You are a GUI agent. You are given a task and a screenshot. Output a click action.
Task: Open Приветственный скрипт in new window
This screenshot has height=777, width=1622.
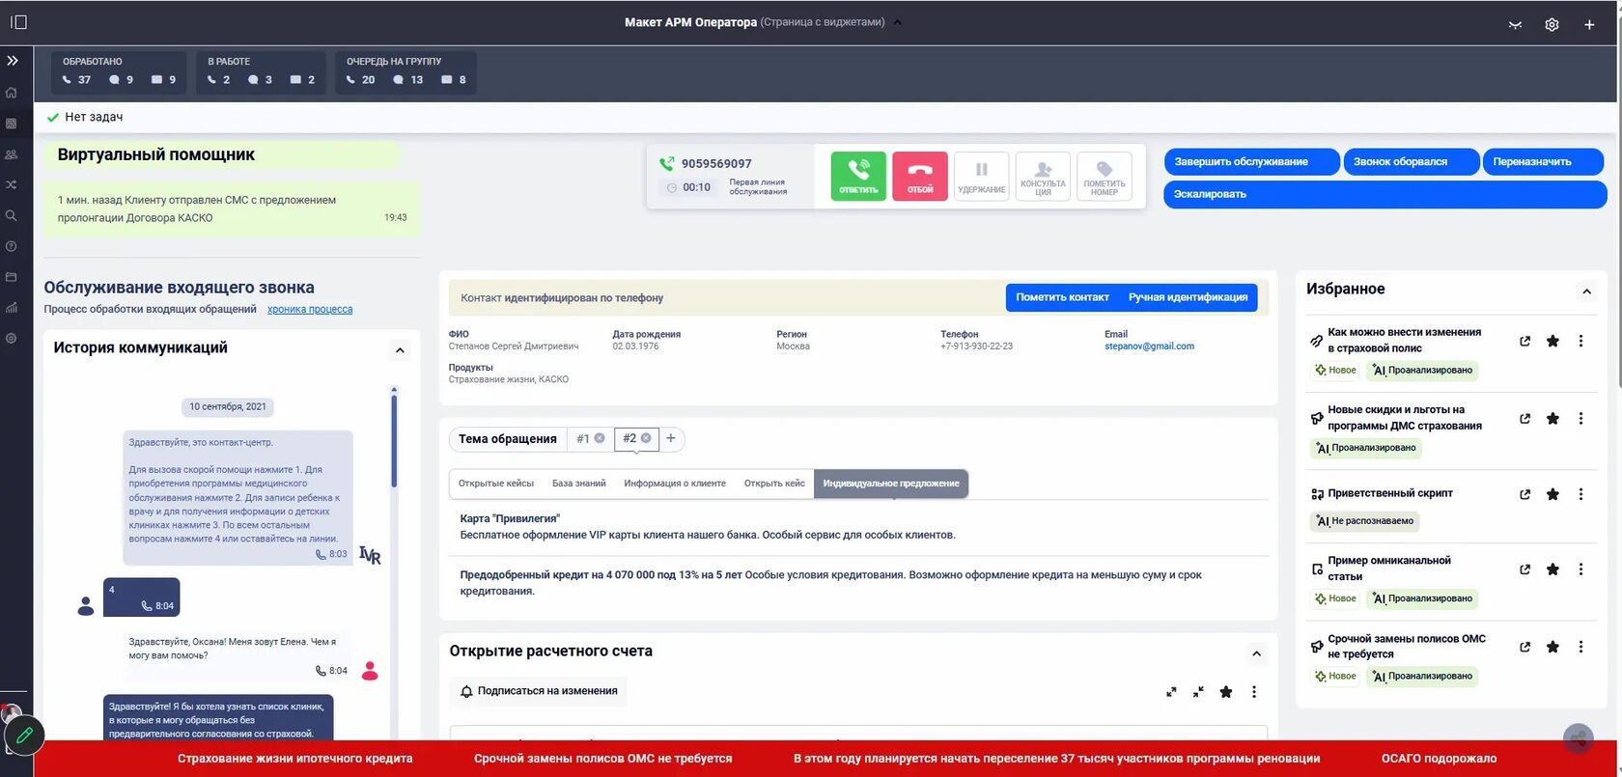1524,494
